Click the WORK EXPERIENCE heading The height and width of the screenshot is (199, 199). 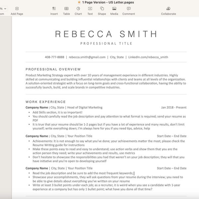(45, 102)
